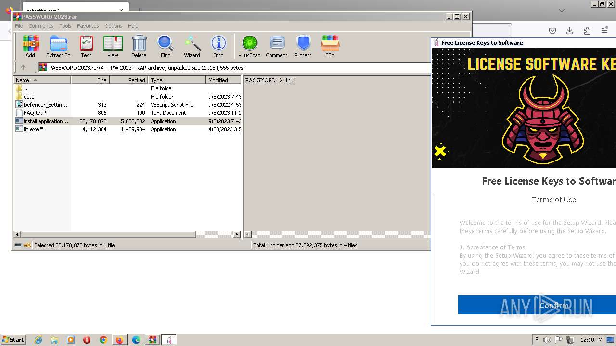Image resolution: width=616 pixels, height=346 pixels.
Task: Open Windows Media Player taskbar icon
Action: pyautogui.click(x=71, y=340)
